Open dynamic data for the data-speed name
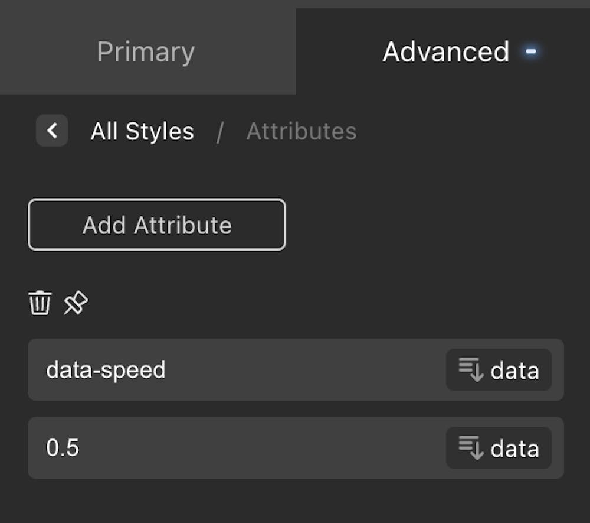This screenshot has height=523, width=590. (x=499, y=370)
